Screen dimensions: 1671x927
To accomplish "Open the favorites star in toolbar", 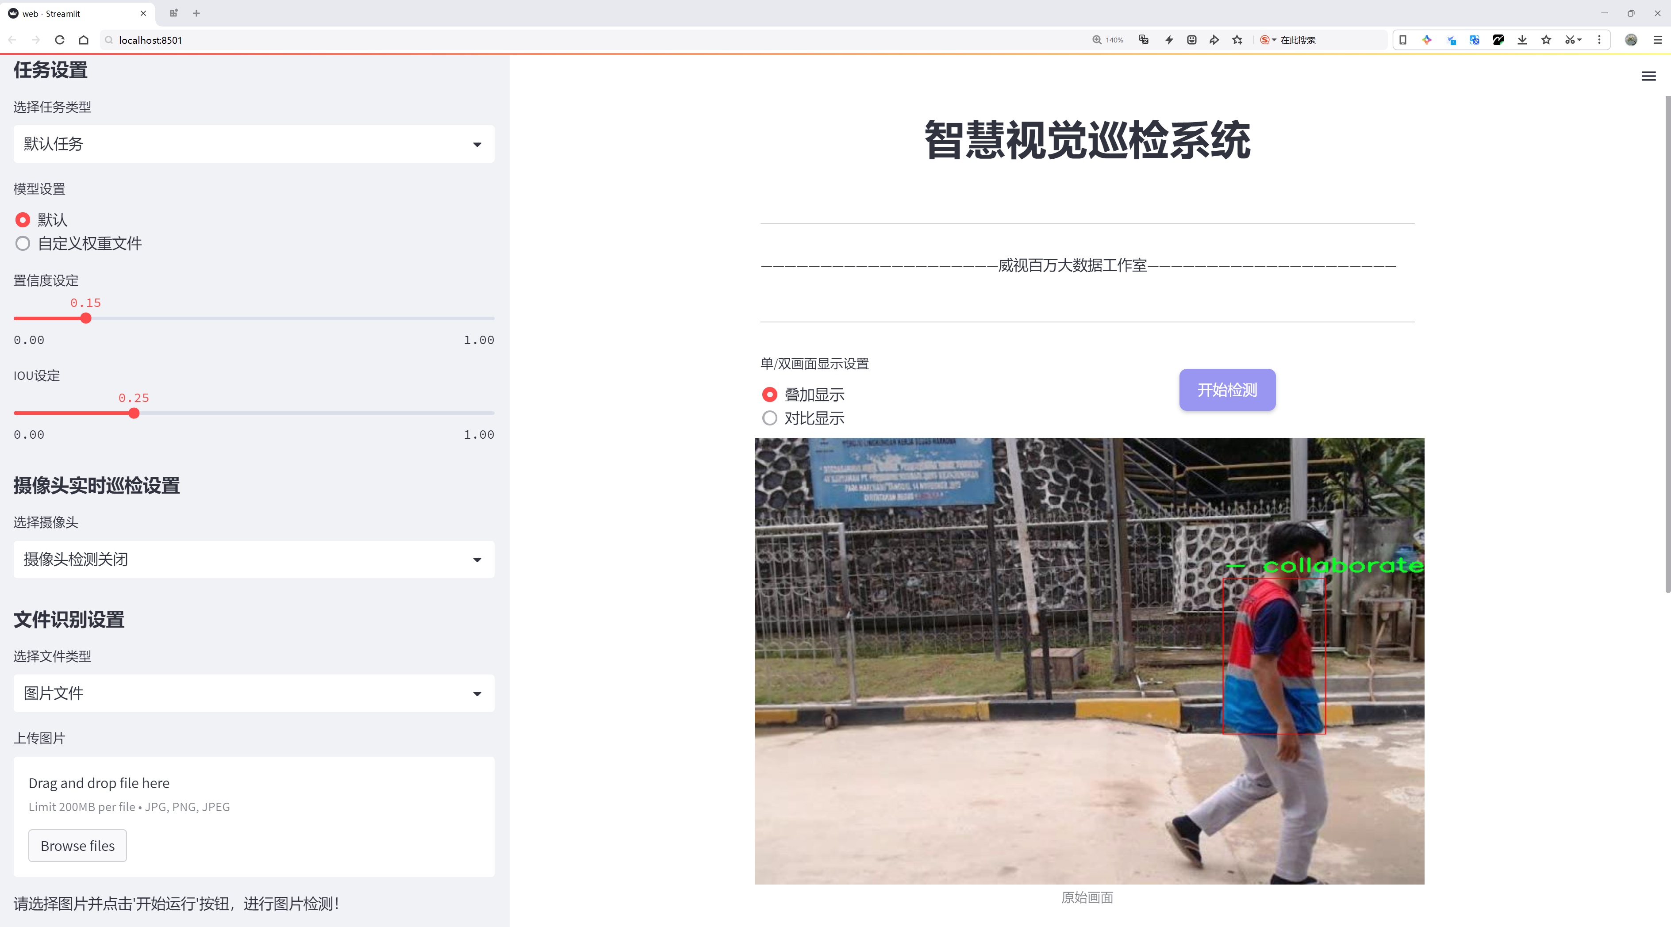I will [1546, 40].
